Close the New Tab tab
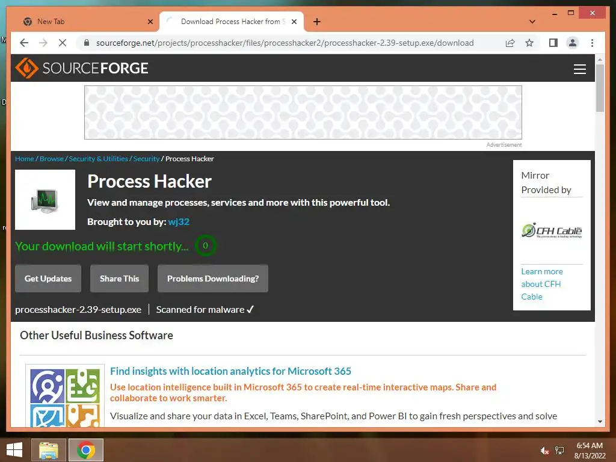The image size is (616, 462). [150, 22]
